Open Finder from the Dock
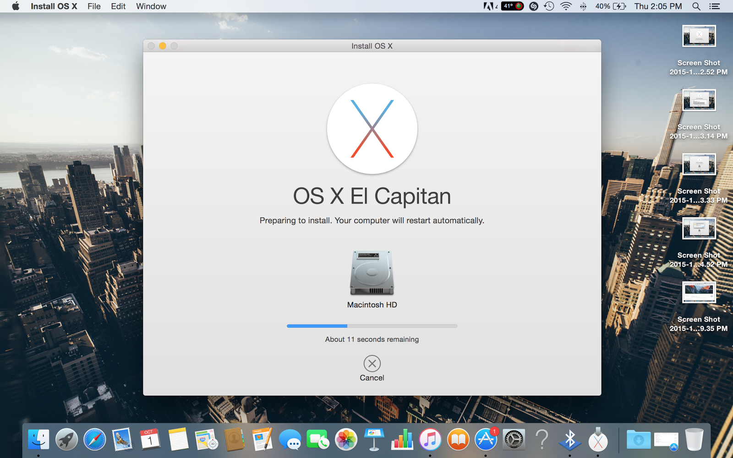 (38, 440)
